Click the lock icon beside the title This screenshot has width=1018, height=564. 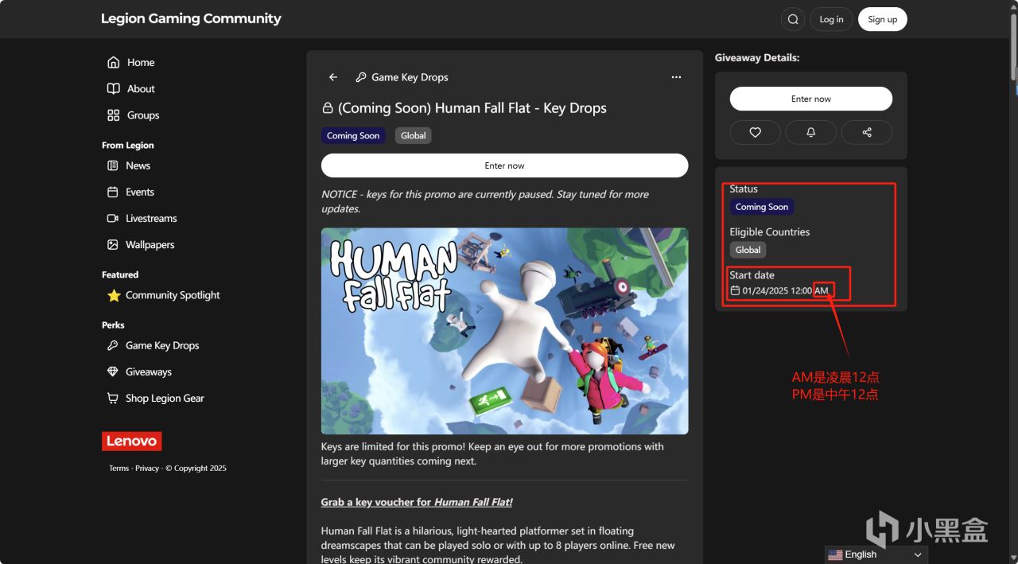pyautogui.click(x=327, y=108)
